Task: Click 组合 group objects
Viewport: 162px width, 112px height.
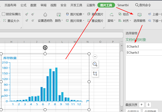Action: pyautogui.click(x=124, y=14)
